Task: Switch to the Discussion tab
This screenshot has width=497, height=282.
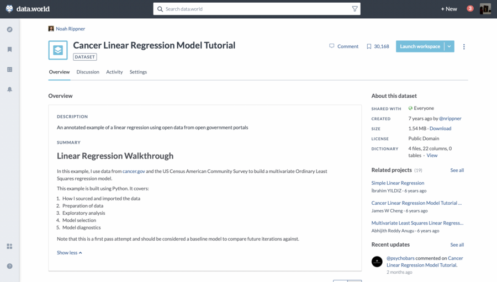Action: 88,72
